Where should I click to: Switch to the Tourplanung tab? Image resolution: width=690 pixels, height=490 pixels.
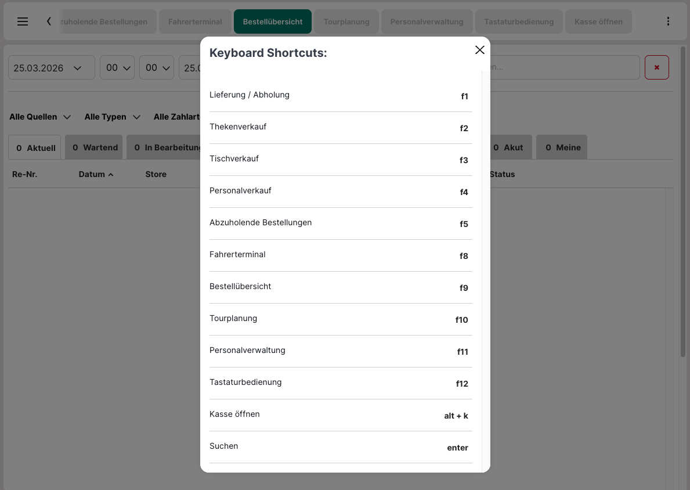346,22
